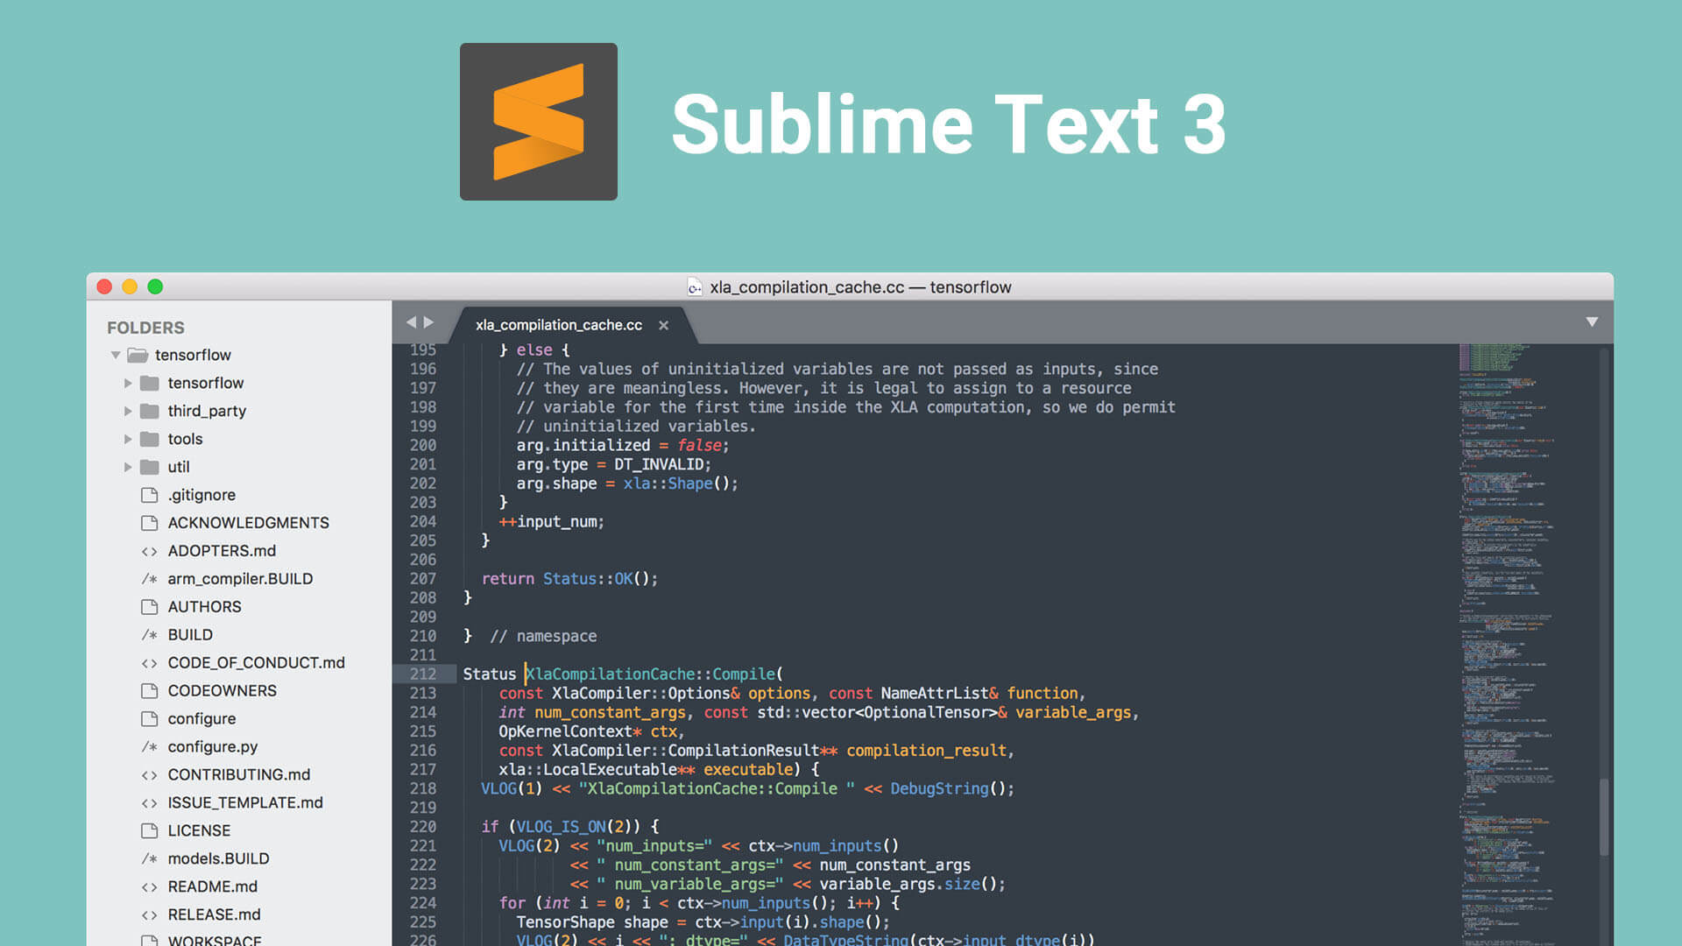Click the BUILD source file icon
Viewport: 1682px width, 946px height.
(x=150, y=635)
